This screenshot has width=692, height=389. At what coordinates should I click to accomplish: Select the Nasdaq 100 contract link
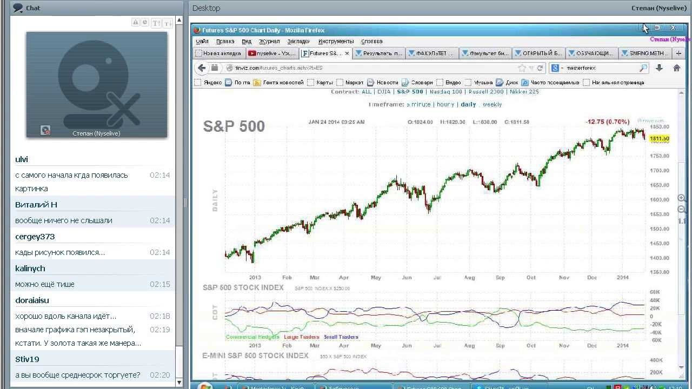coord(446,92)
